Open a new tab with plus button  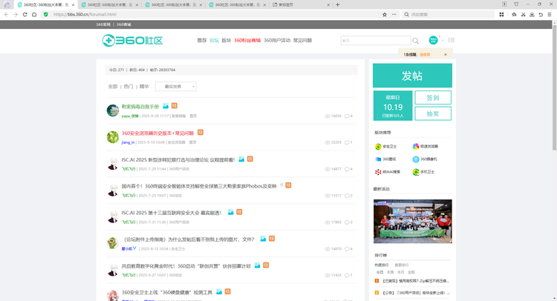pyautogui.click(x=337, y=4)
